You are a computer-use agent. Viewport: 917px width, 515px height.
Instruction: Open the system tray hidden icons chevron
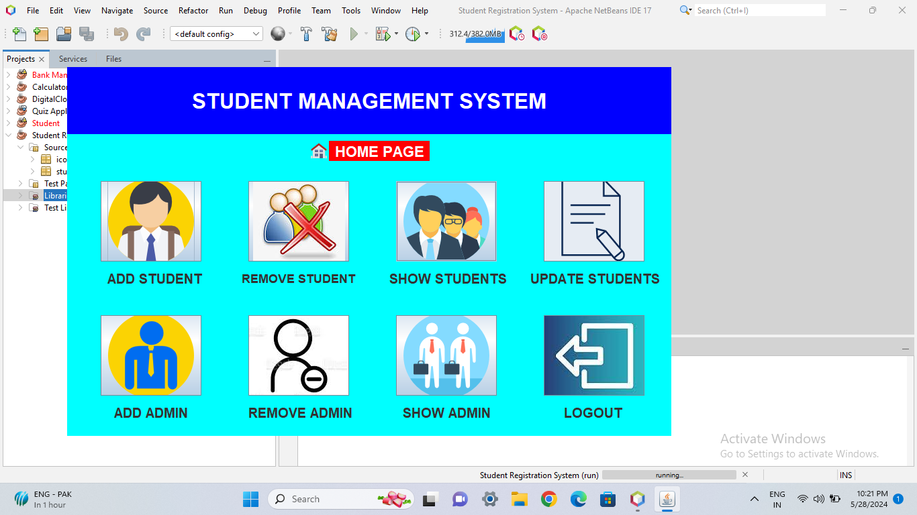pyautogui.click(x=755, y=499)
